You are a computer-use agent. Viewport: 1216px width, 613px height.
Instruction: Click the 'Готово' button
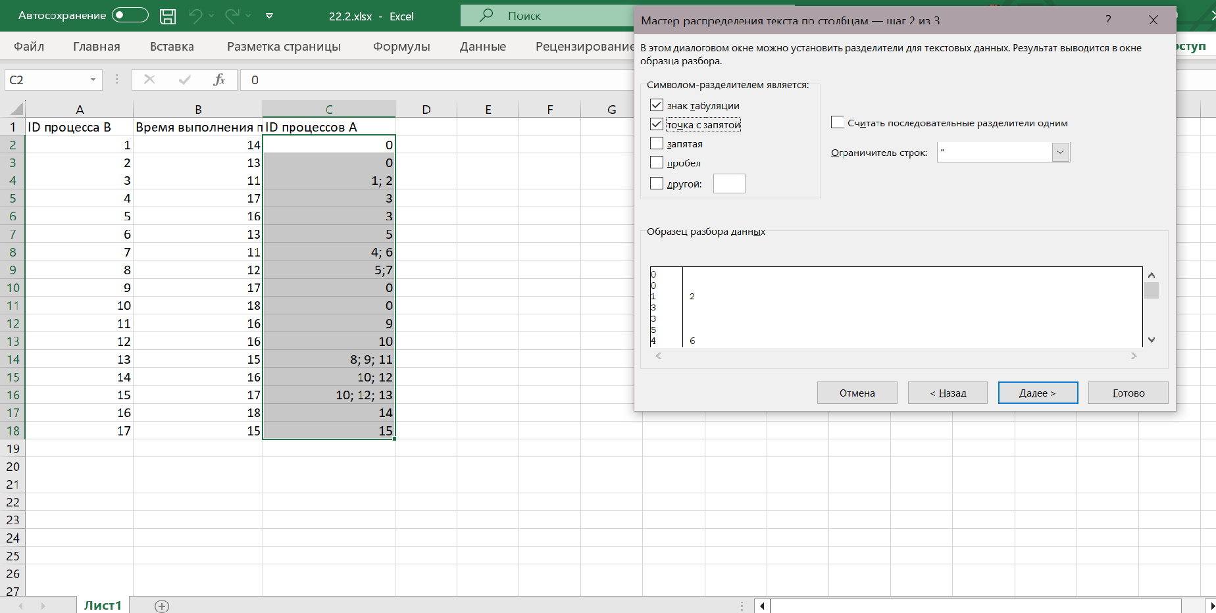(1128, 393)
